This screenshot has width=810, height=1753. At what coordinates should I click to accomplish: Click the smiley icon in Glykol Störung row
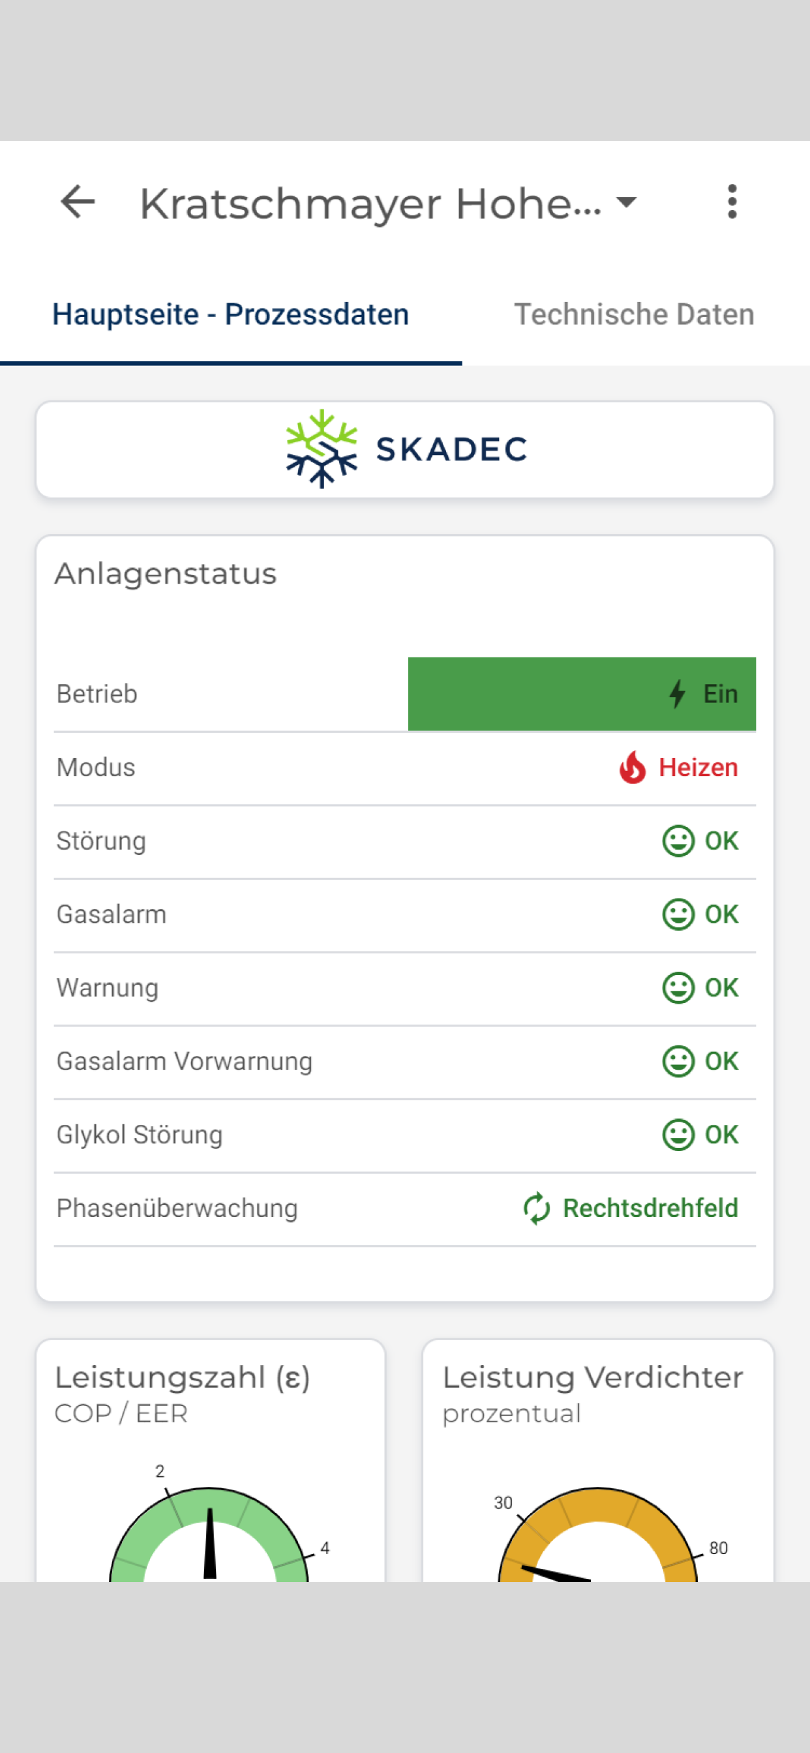(x=678, y=1134)
